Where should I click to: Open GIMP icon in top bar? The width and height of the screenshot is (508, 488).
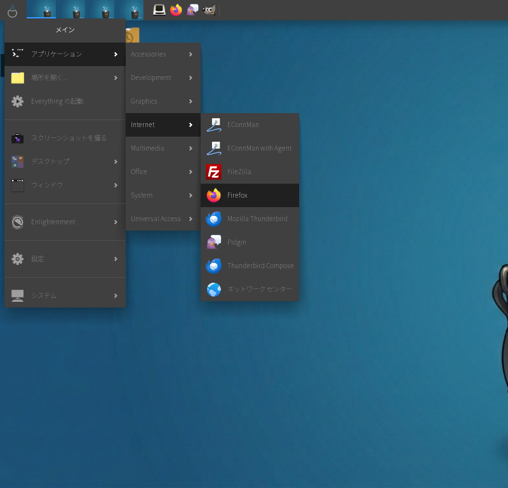pos(209,10)
